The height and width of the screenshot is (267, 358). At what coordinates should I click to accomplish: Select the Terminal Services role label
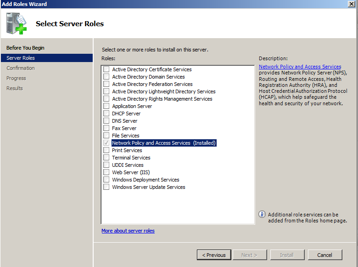[131, 158]
